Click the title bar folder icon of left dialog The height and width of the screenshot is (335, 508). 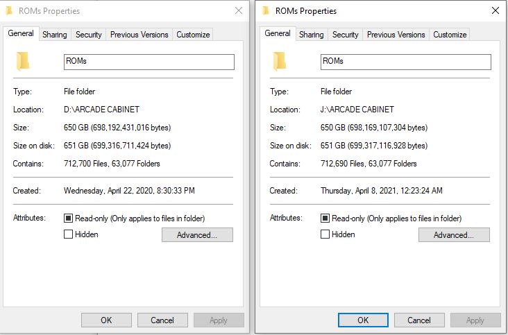[9, 10]
